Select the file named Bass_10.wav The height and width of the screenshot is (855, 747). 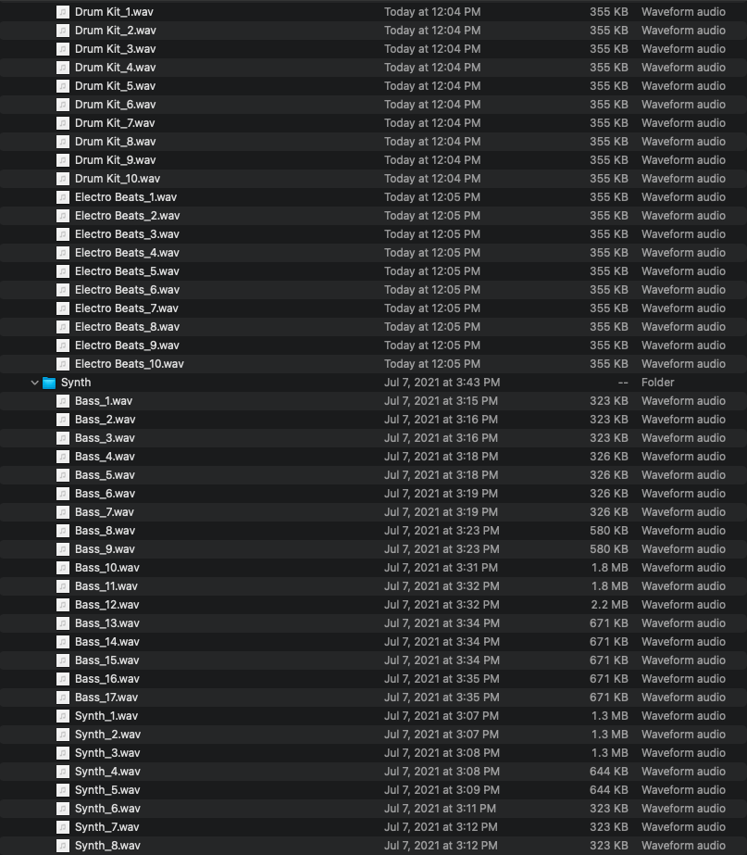(106, 568)
